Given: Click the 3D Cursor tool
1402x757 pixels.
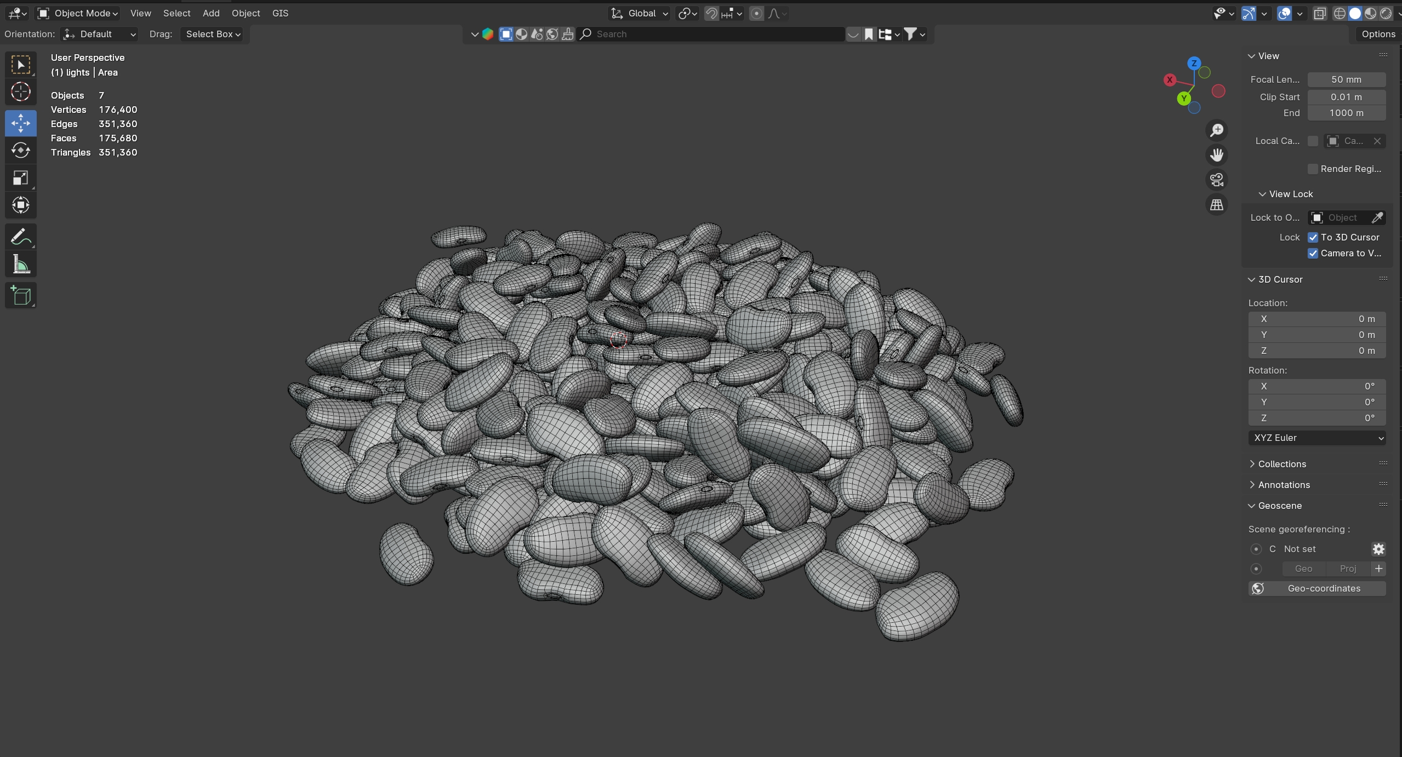Looking at the screenshot, I should tap(21, 91).
